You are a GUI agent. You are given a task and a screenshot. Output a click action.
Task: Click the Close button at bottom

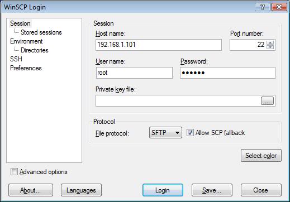pos(261,190)
